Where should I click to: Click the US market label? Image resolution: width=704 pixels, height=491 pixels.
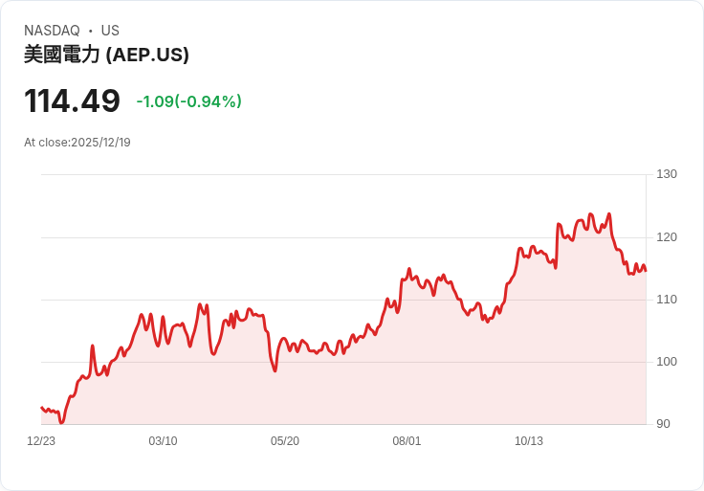tap(110, 31)
